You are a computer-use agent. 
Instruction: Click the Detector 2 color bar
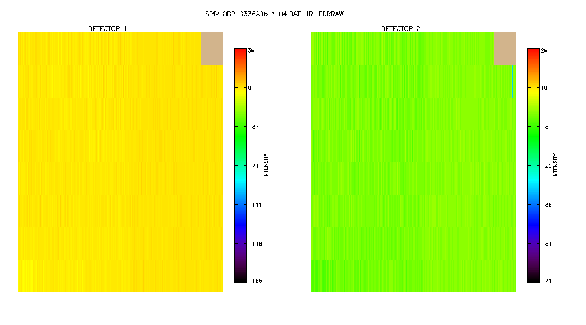[534, 165]
